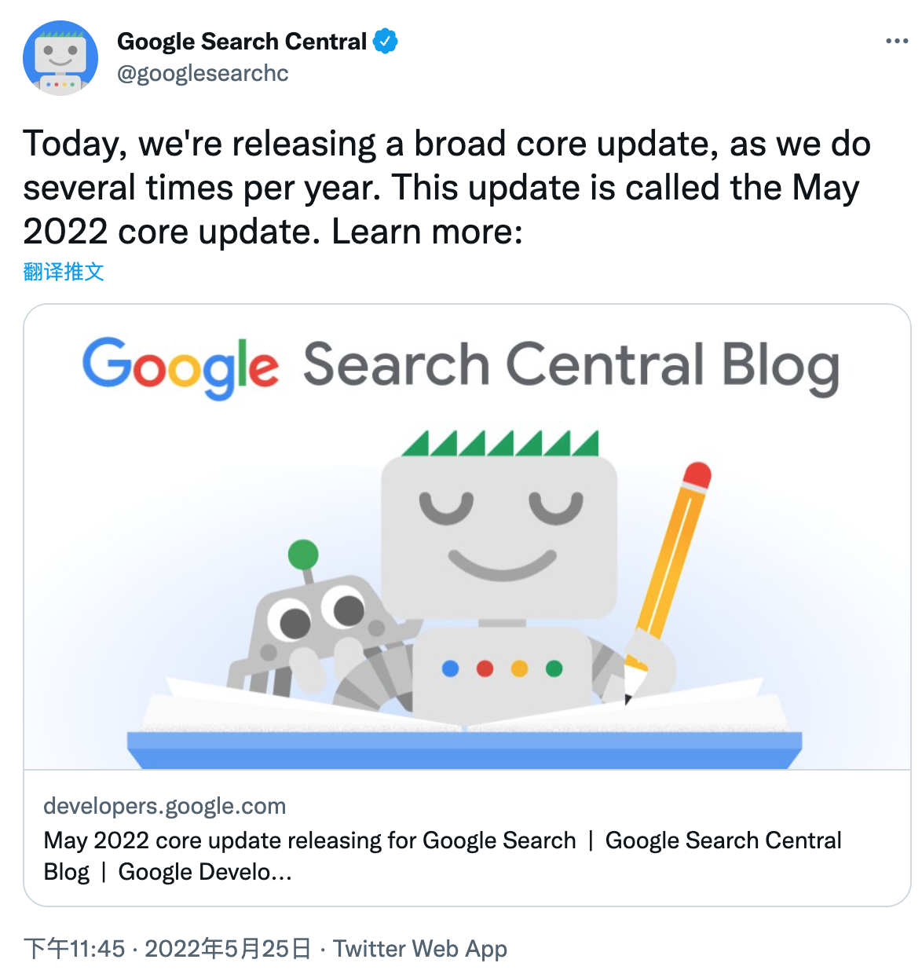
Task: Click the Twitter Web App source label
Action: 420,948
